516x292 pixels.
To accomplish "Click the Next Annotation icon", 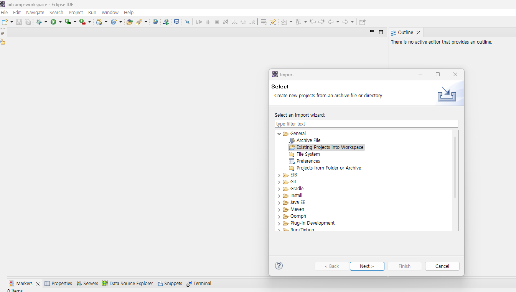I will (284, 22).
